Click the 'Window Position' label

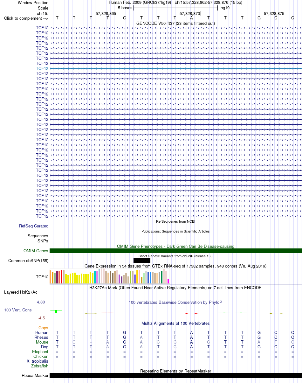coord(33,3)
